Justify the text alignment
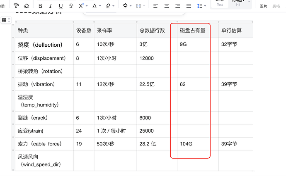This screenshot has width=286, height=176. [189, 6]
